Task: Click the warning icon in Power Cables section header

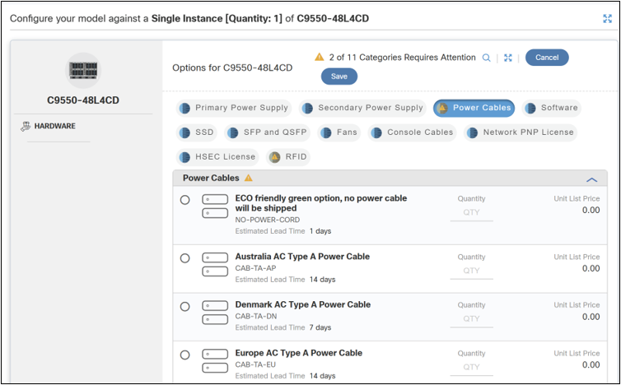Action: pyautogui.click(x=249, y=178)
